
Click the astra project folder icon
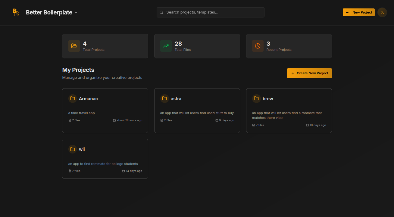(164, 98)
